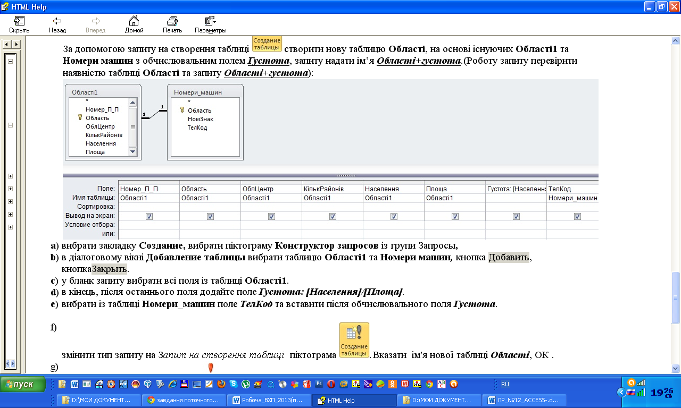
Task: Click the Скрыть toolbar button
Action: (x=19, y=24)
